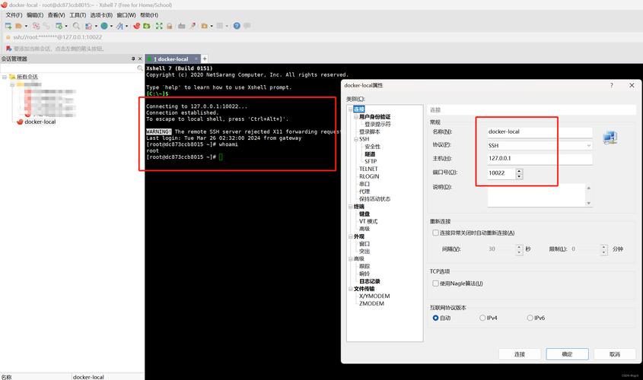The height and width of the screenshot is (380, 643).
Task: Click the new session toolbar icon
Action: tap(8, 26)
